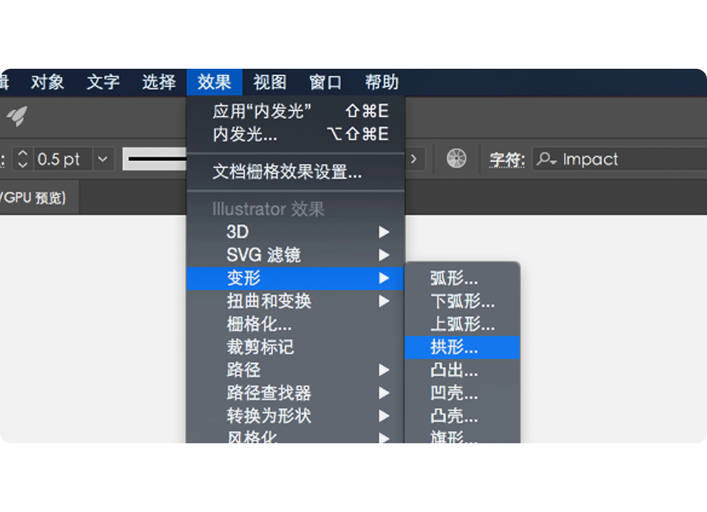Expand the SVG 滤镜 submenu

[x=296, y=255]
